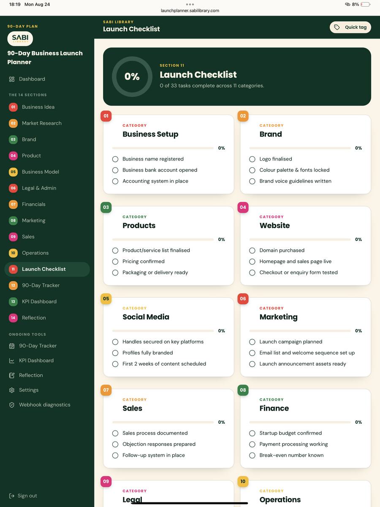
Task: Click the Website category progress bar
Action: point(300,240)
